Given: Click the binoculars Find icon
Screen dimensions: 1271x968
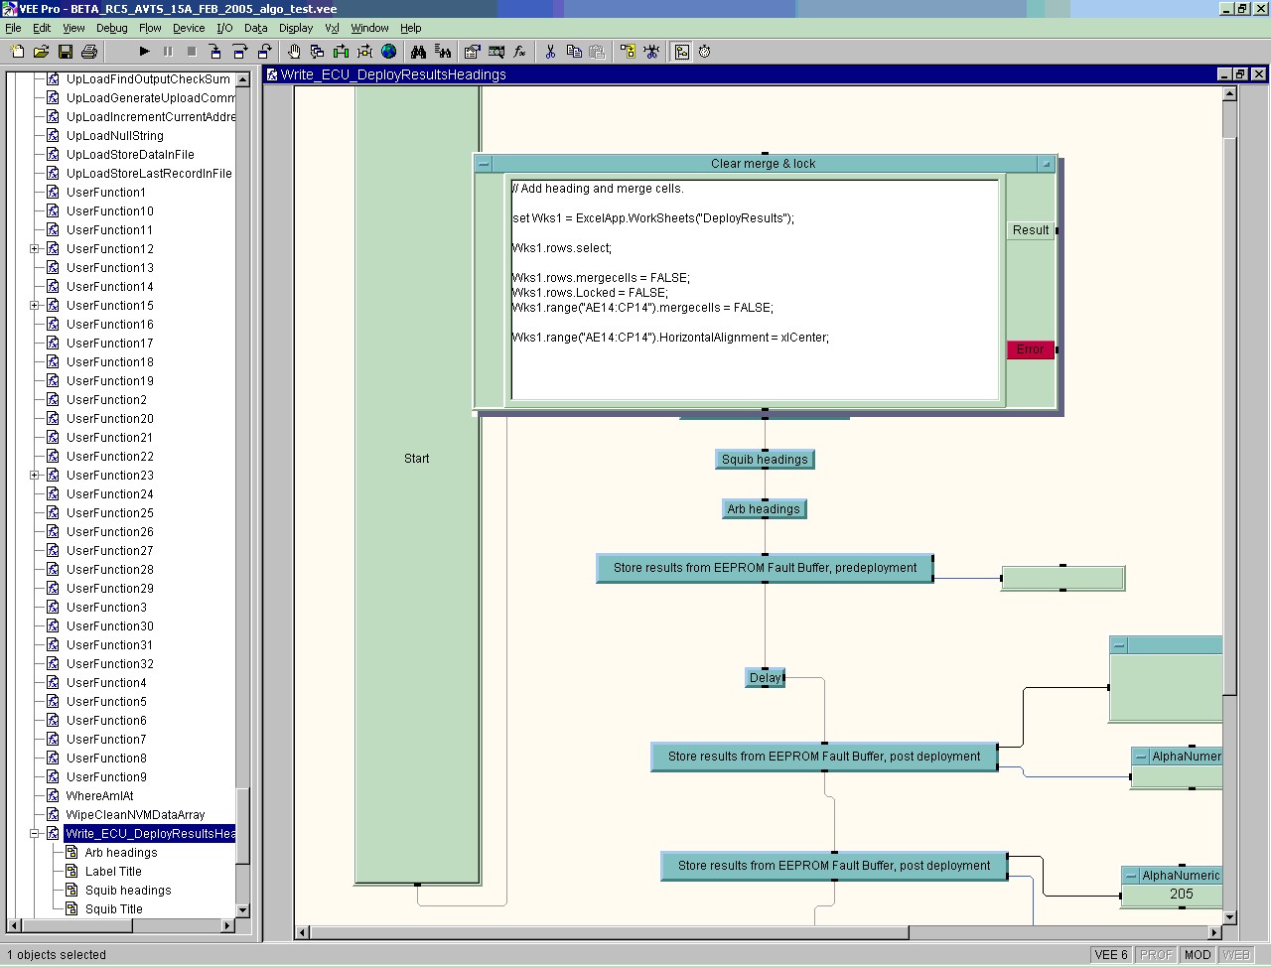Looking at the screenshot, I should coord(418,52).
